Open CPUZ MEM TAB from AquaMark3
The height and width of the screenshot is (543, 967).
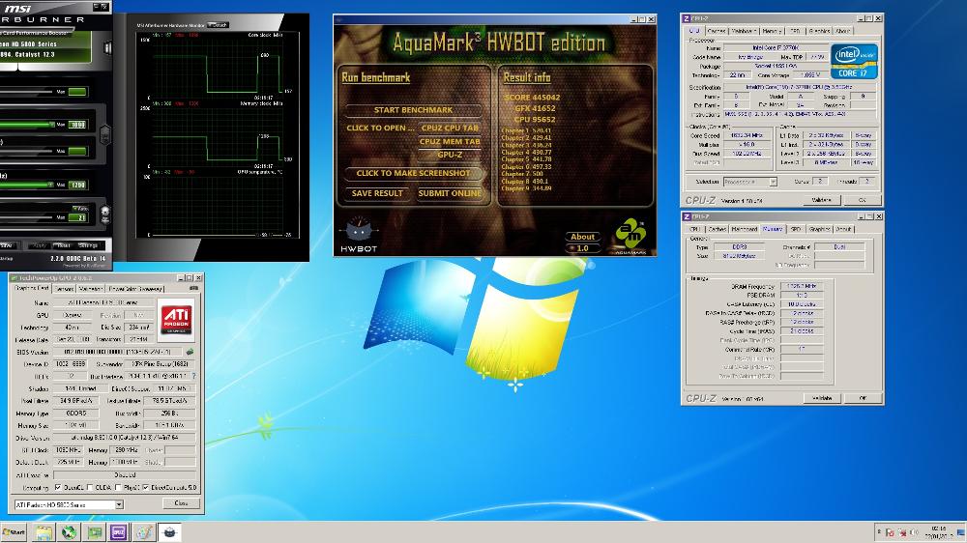tap(450, 141)
